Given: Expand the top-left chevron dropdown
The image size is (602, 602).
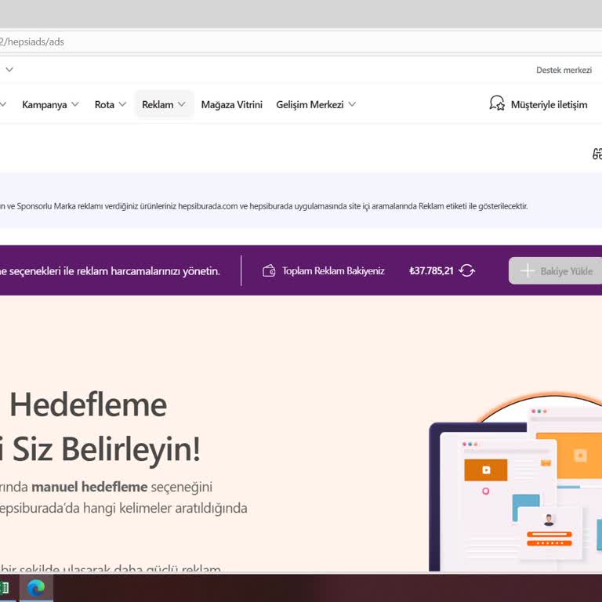Looking at the screenshot, I should [9, 70].
